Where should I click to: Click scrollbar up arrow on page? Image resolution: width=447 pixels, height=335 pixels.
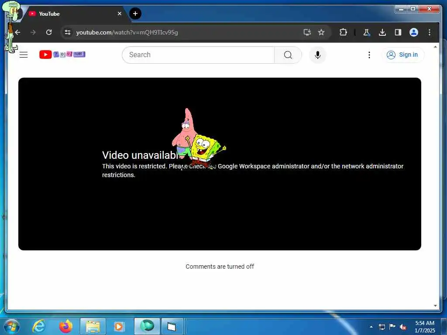(x=435, y=47)
